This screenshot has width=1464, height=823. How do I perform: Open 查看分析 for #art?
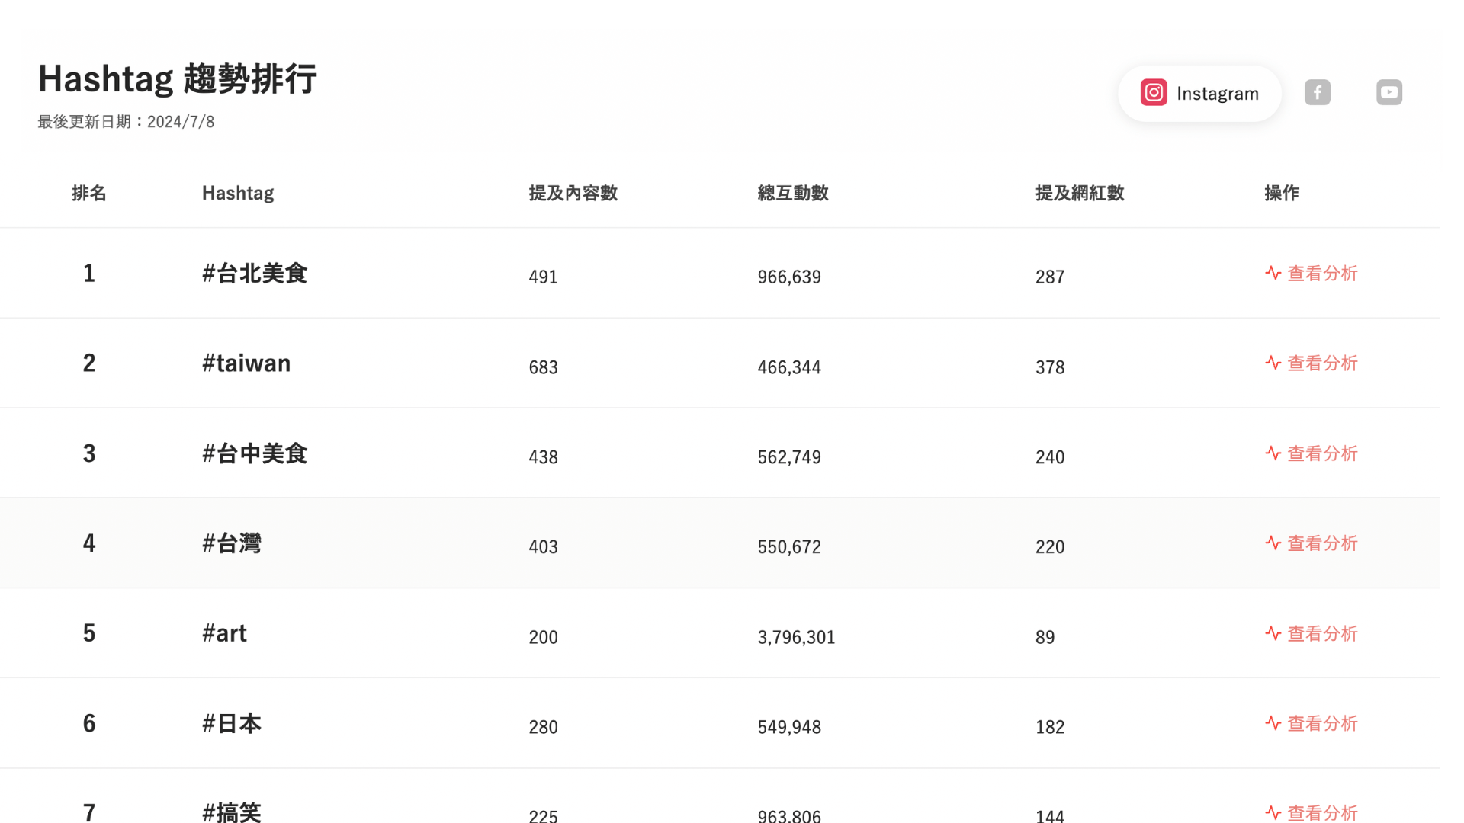pyautogui.click(x=1311, y=633)
